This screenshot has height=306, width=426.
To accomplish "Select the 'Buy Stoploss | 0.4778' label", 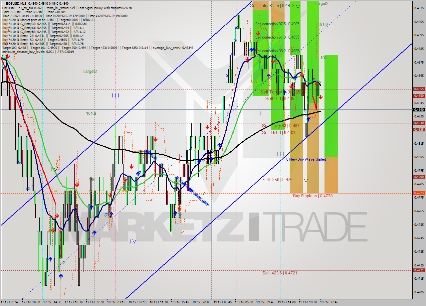I will pos(313,196).
